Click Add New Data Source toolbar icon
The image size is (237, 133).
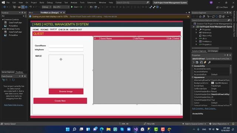point(3,80)
